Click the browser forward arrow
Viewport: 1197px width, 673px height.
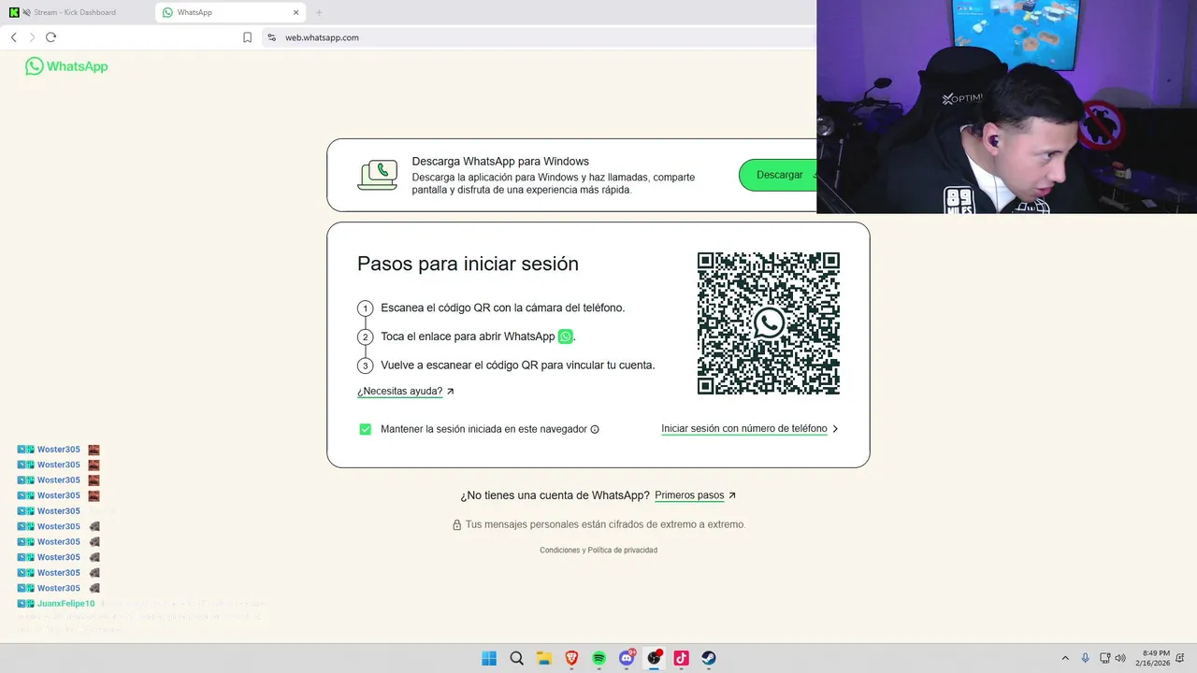tap(32, 37)
